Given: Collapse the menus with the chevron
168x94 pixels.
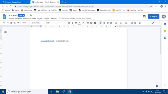Looking at the screenshot, I should coord(159,23).
